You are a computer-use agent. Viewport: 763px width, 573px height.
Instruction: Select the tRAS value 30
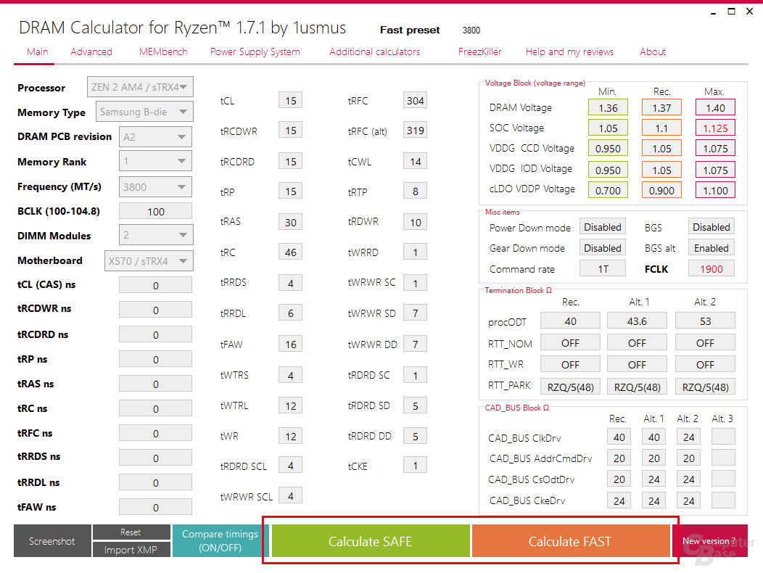tap(291, 222)
